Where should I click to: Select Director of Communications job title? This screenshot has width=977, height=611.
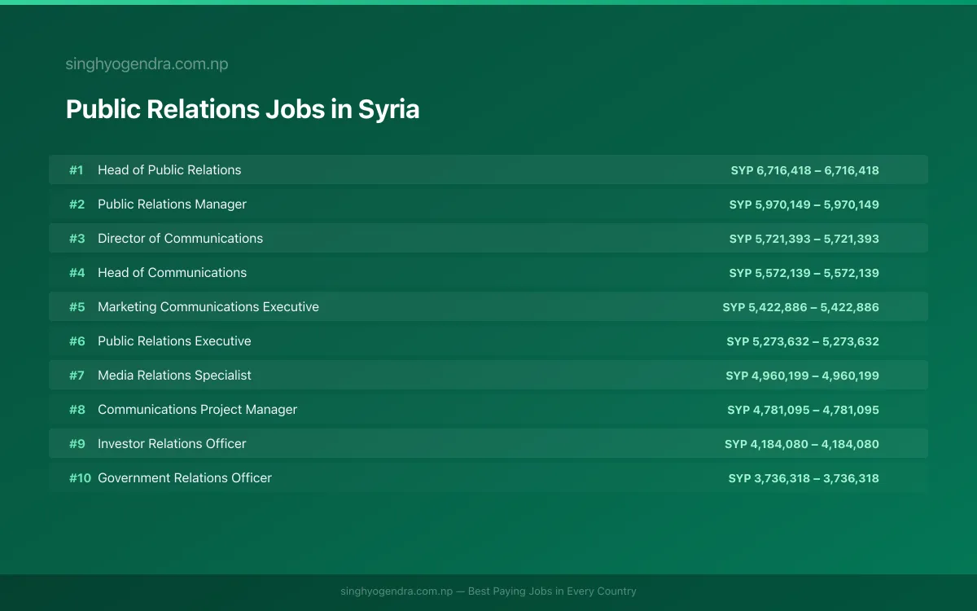tap(180, 239)
